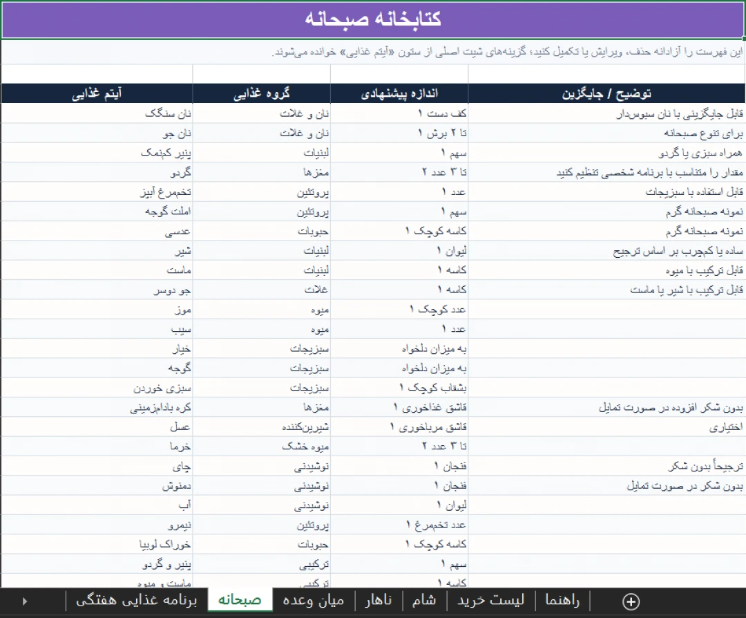Click the note برای تنوع صبحانه
The height and width of the screenshot is (618, 746).
(606, 133)
